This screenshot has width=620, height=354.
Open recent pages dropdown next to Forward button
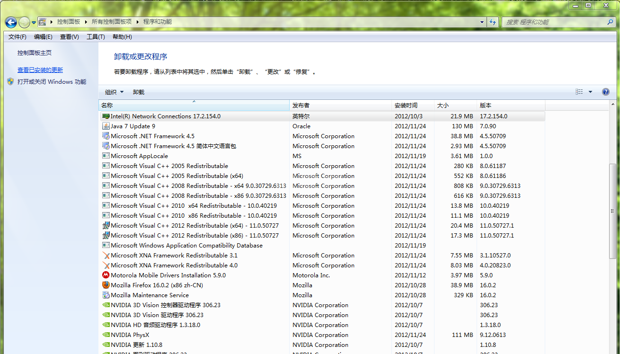coord(34,22)
